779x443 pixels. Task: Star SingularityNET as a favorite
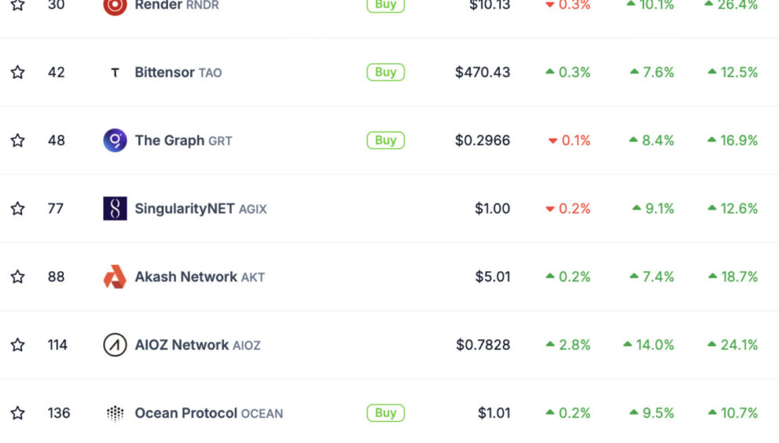click(18, 209)
